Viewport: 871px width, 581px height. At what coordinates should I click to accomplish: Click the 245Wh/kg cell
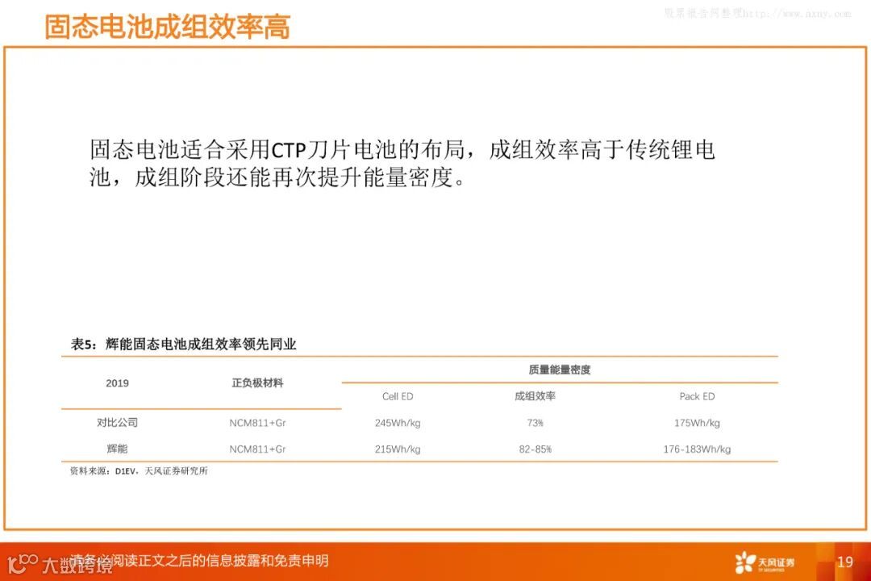pos(398,423)
